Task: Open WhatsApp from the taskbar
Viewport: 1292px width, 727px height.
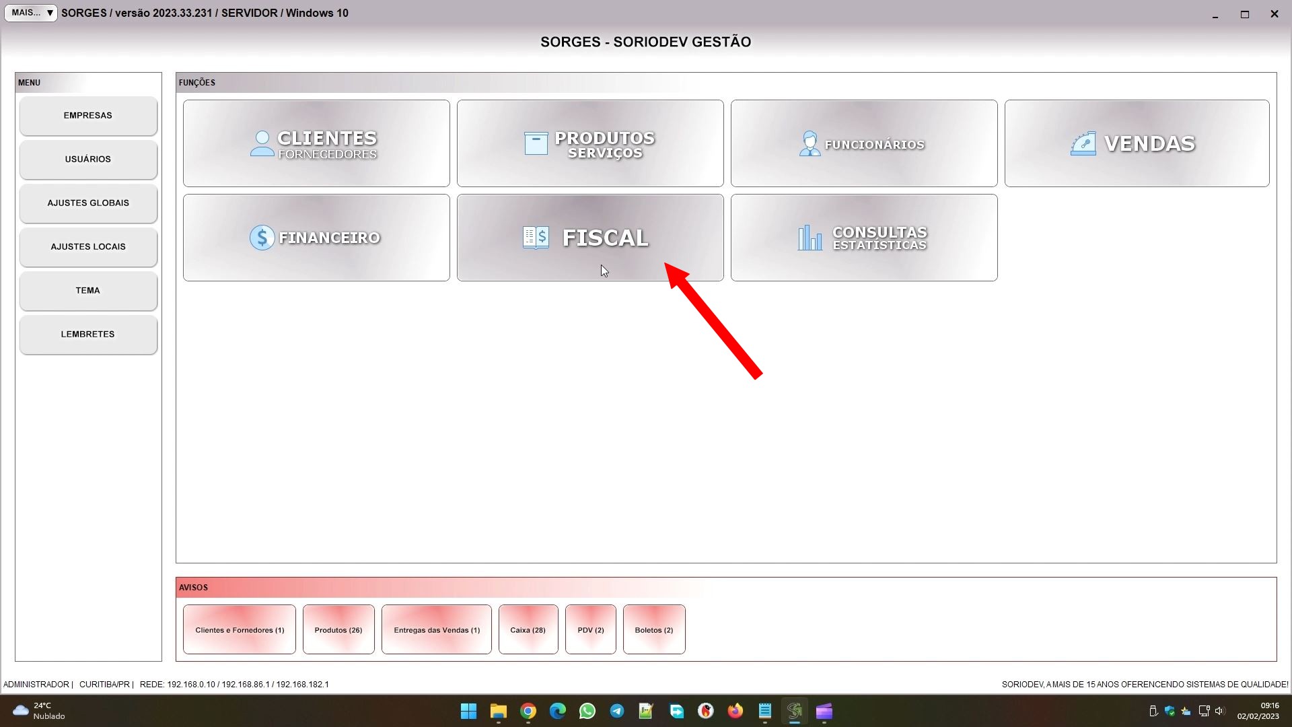Action: (587, 712)
